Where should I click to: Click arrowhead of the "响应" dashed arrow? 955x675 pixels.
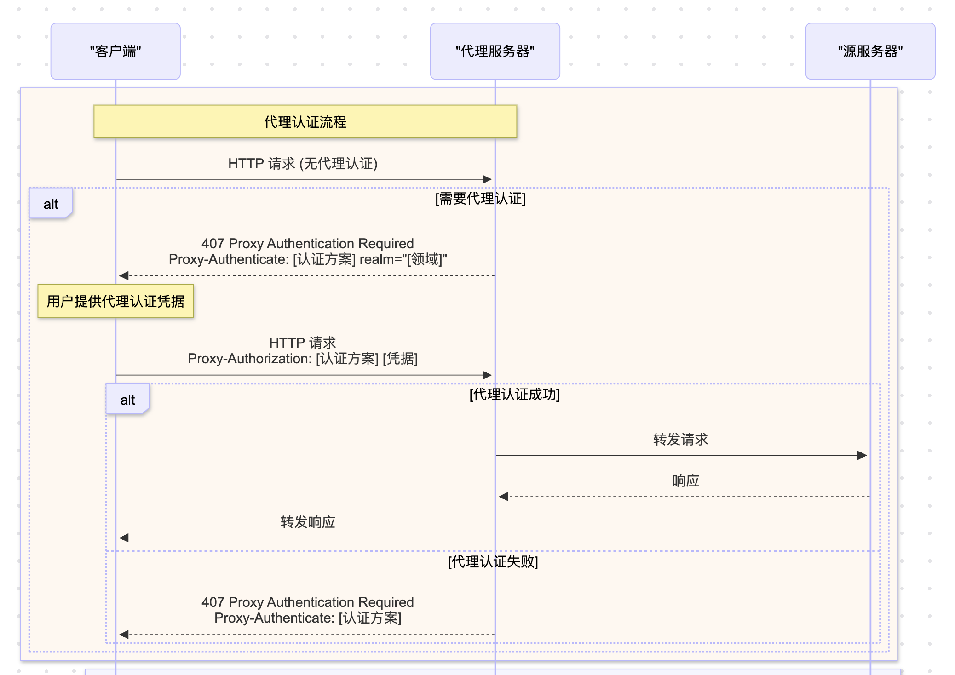(x=503, y=497)
